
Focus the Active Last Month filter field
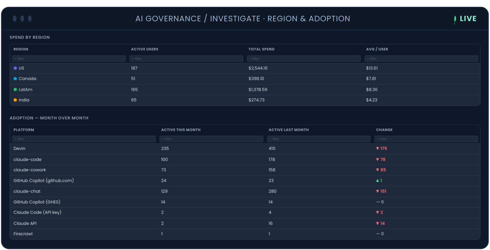pyautogui.click(x=319, y=139)
